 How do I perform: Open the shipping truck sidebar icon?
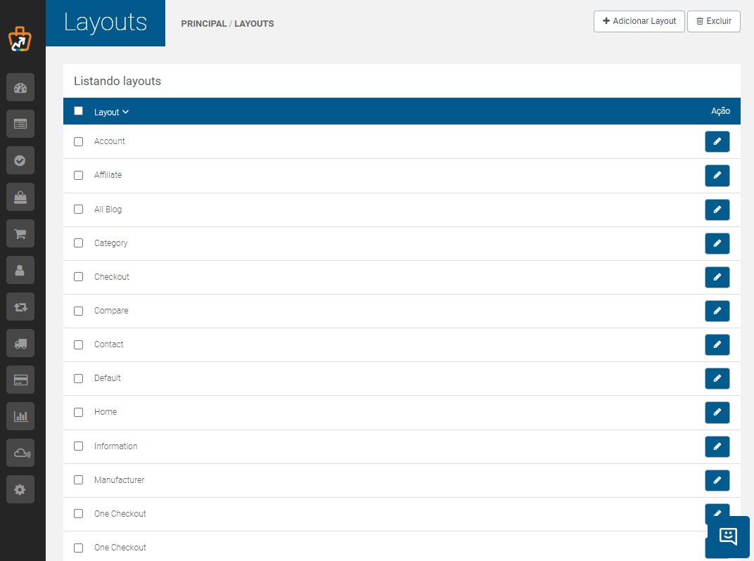(x=20, y=343)
